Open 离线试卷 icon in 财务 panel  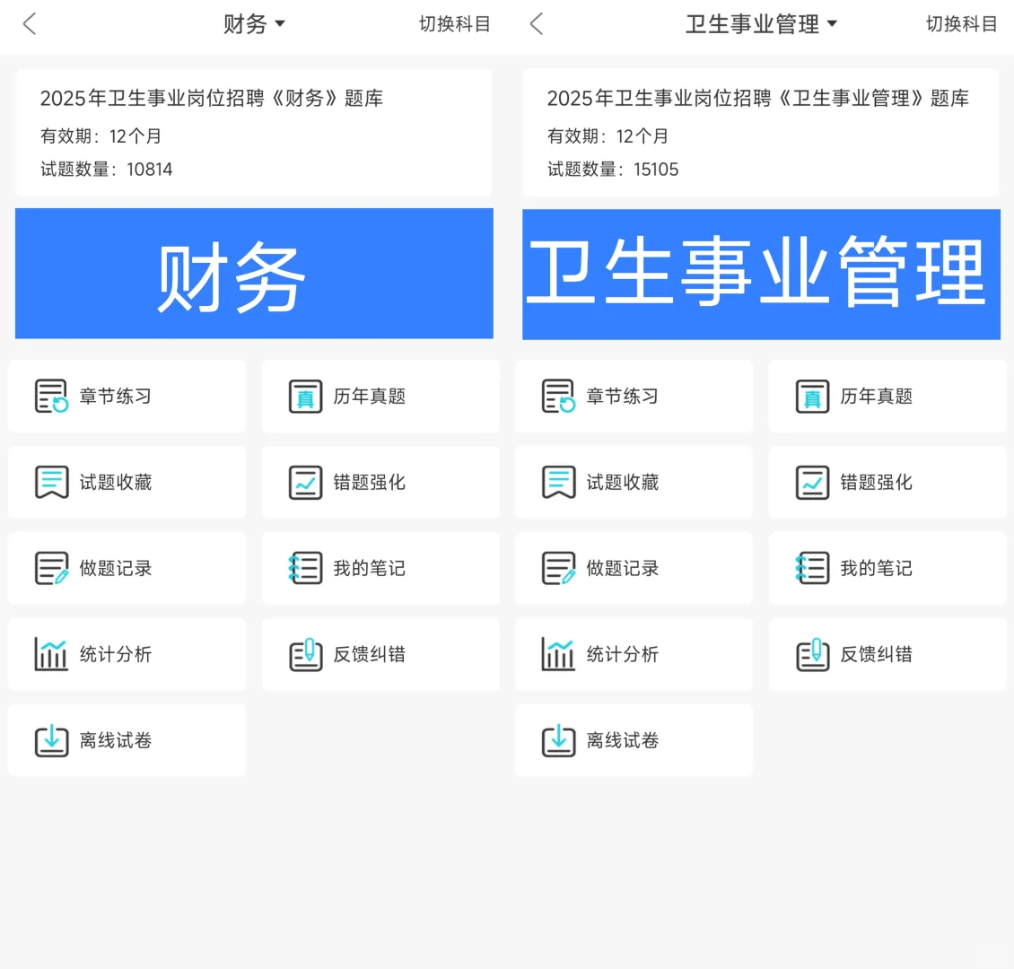[x=51, y=739]
